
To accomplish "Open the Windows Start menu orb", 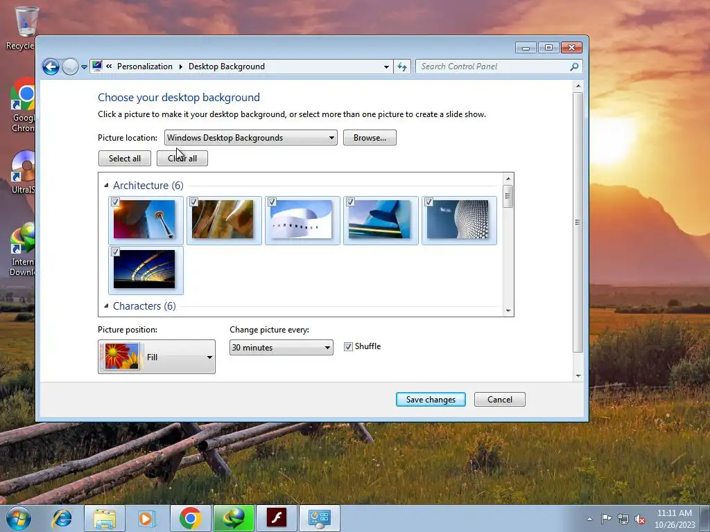I will (19, 518).
